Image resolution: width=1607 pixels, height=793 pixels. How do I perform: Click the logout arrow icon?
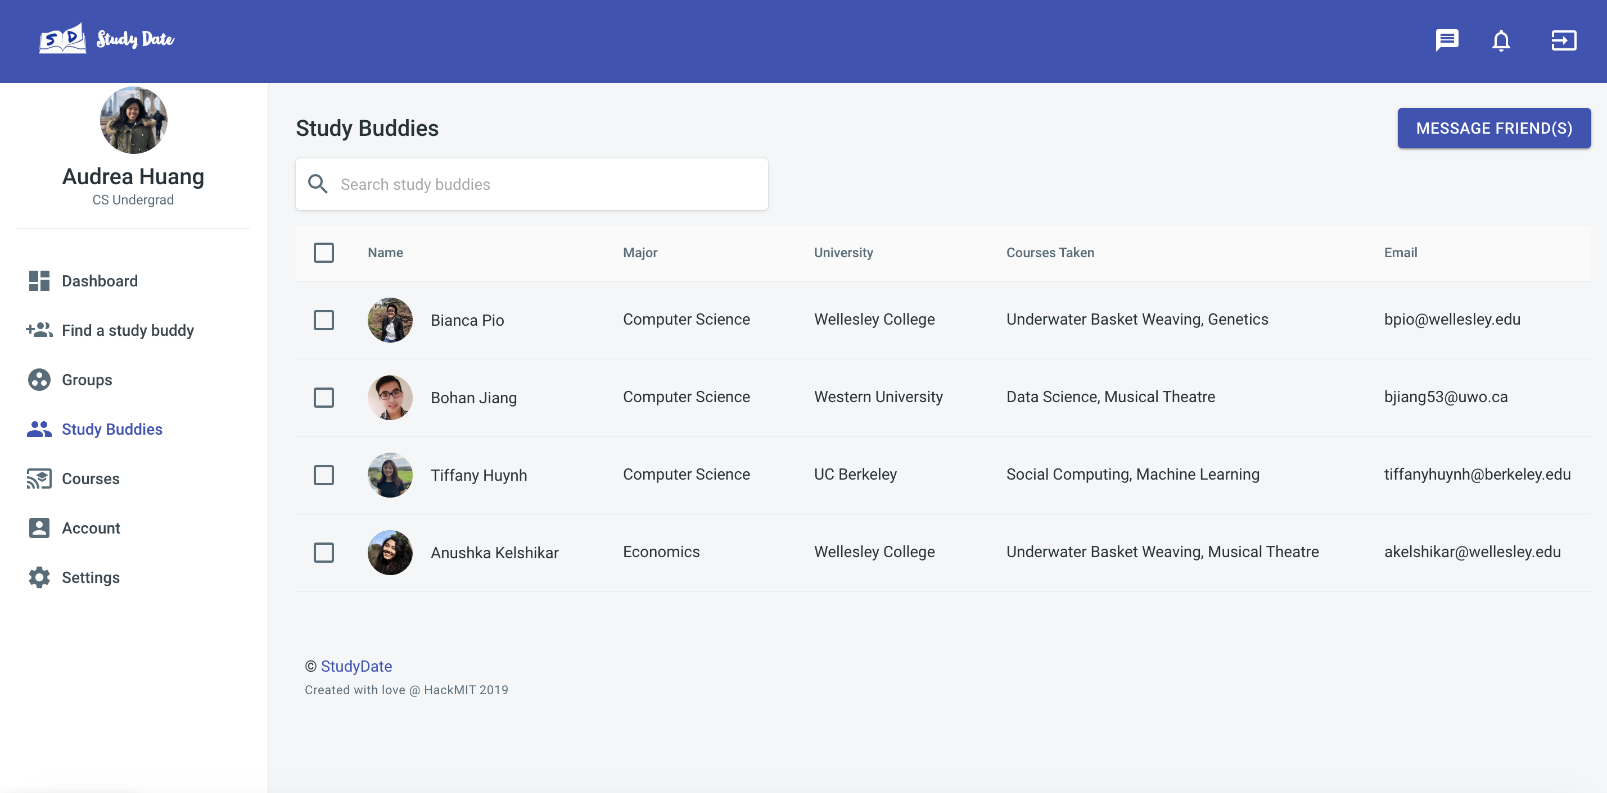coord(1563,40)
